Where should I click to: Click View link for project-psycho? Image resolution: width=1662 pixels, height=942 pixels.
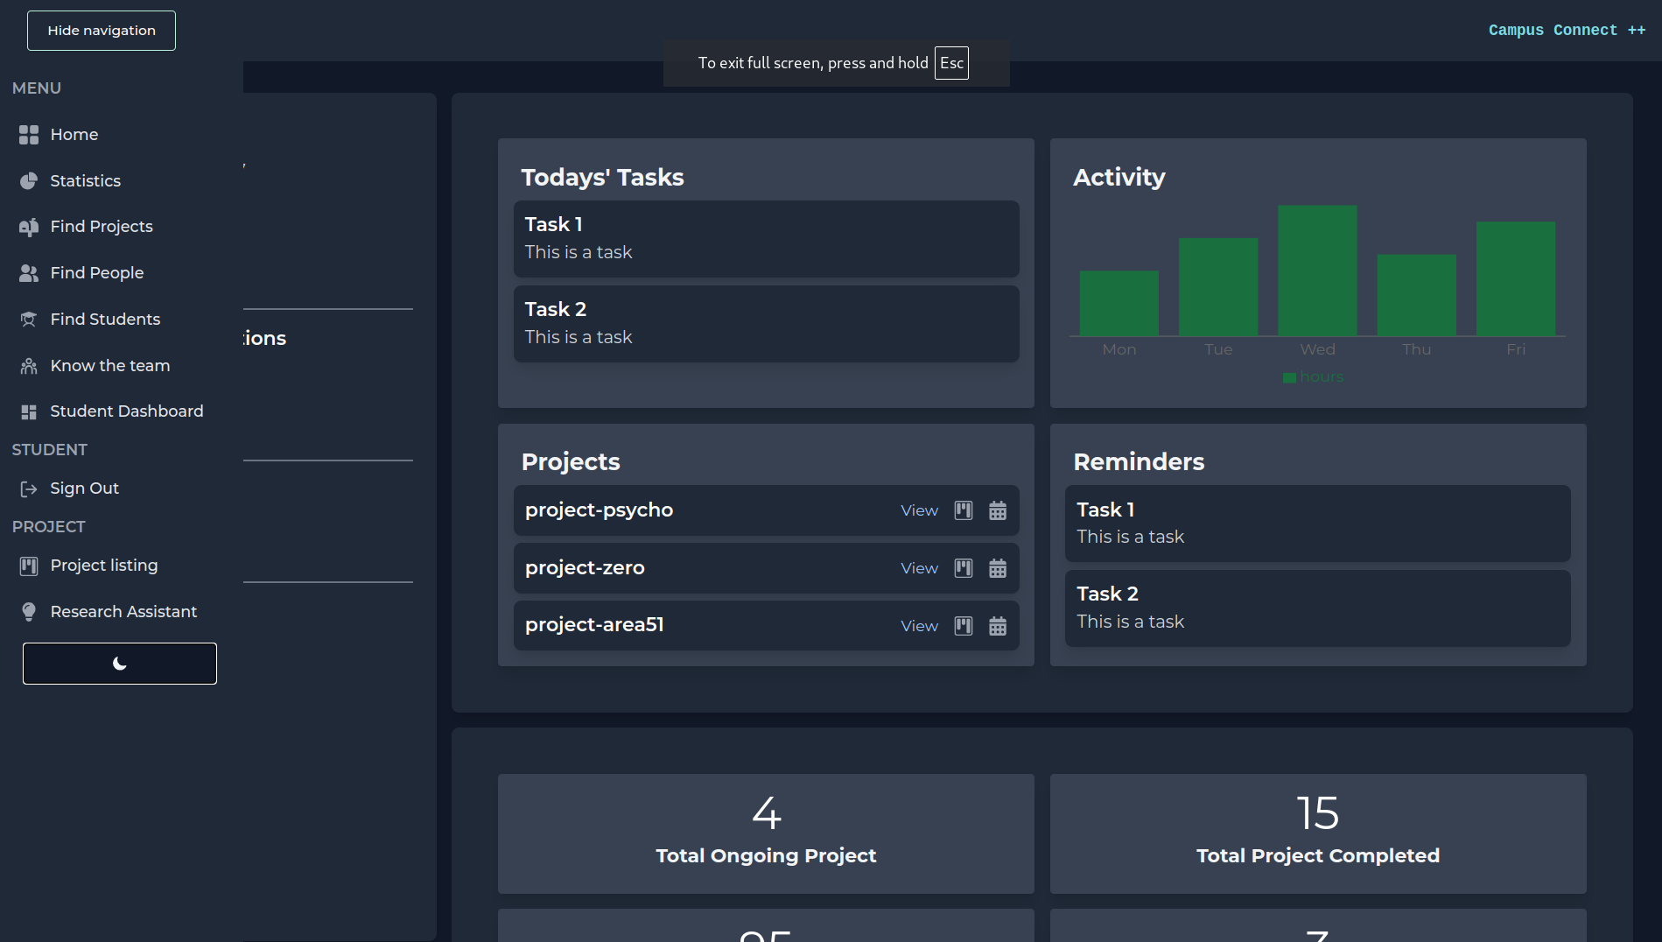[919, 510]
